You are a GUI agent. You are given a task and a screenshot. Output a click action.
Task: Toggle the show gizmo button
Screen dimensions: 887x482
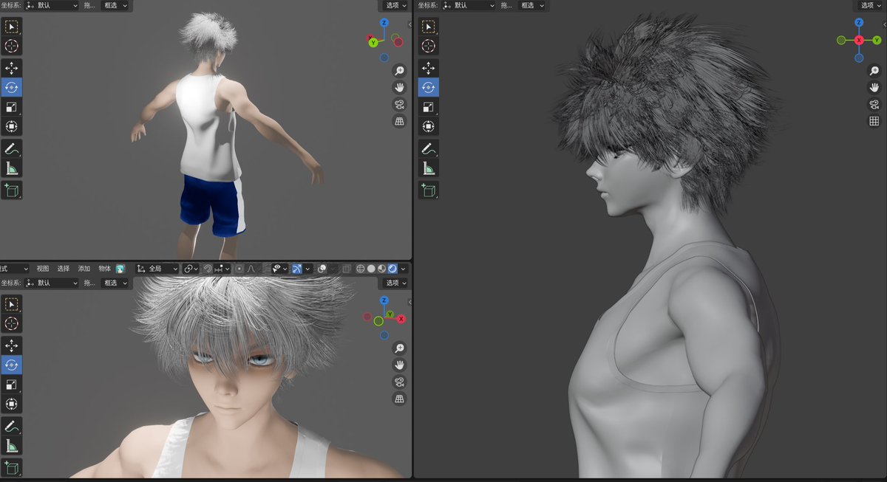point(298,269)
